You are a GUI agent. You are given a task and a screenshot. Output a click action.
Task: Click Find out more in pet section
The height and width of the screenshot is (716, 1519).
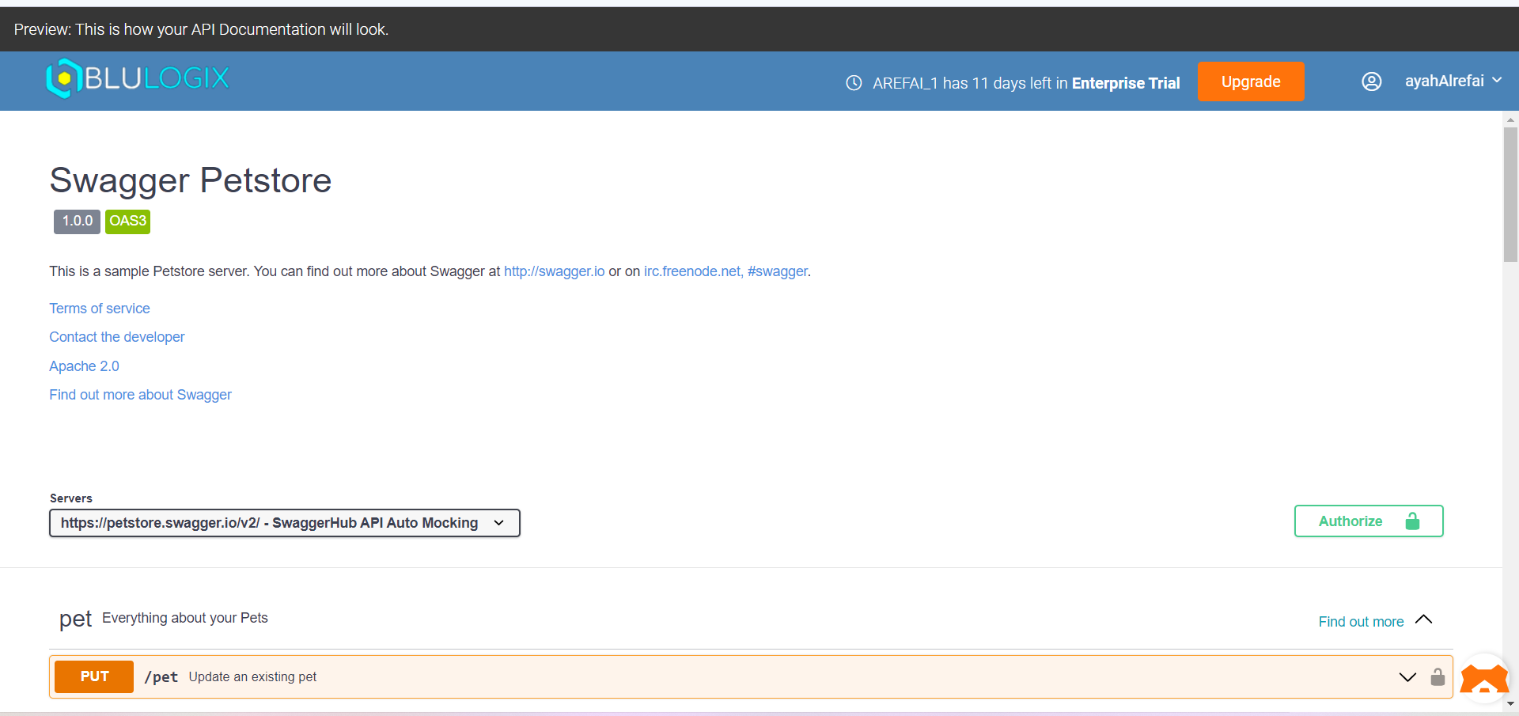pyautogui.click(x=1361, y=622)
